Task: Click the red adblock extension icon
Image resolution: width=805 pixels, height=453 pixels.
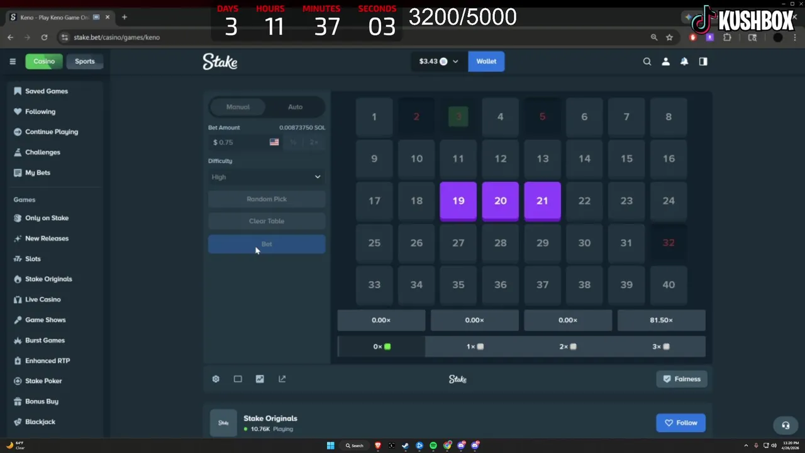Action: point(693,37)
